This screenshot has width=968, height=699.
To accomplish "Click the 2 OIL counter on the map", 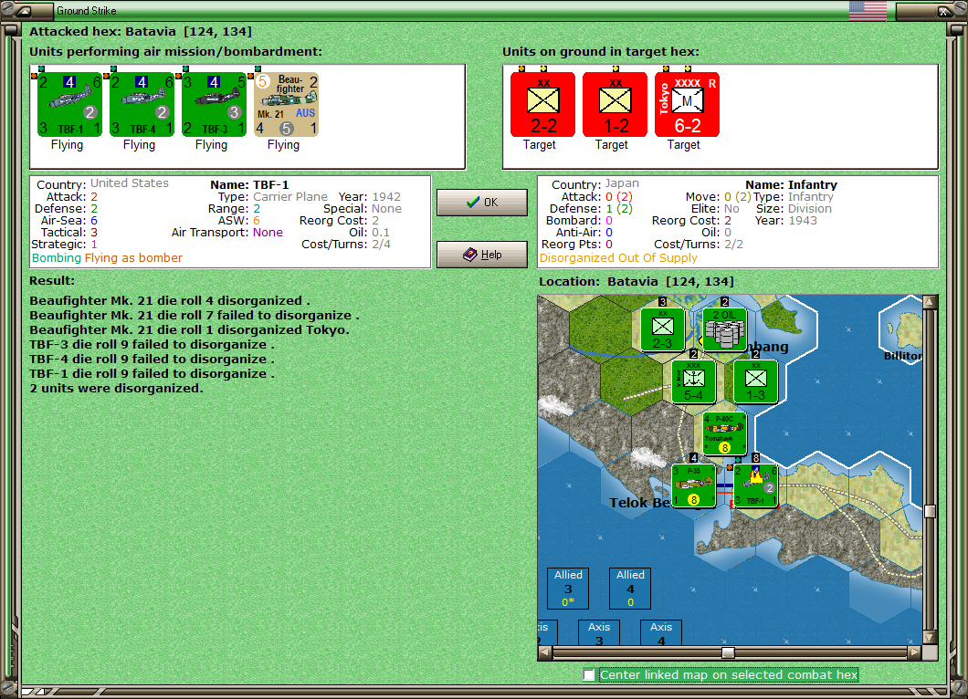I will (x=725, y=329).
